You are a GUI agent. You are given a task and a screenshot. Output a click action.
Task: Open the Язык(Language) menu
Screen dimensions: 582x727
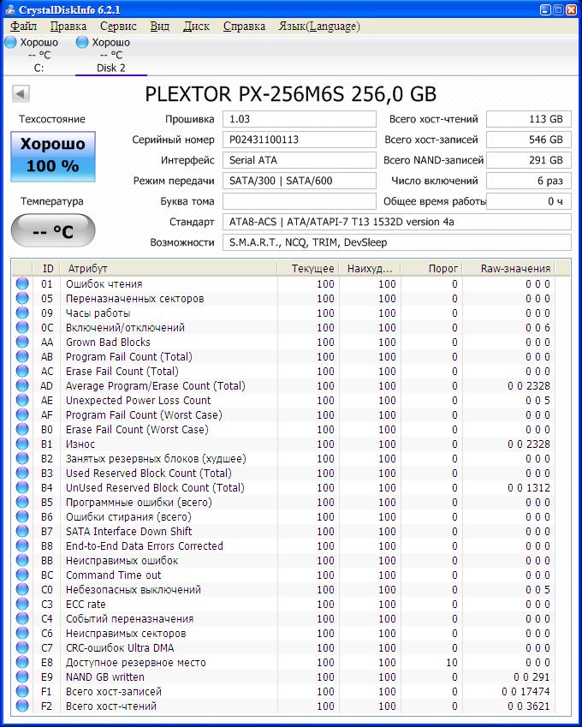coord(319,26)
